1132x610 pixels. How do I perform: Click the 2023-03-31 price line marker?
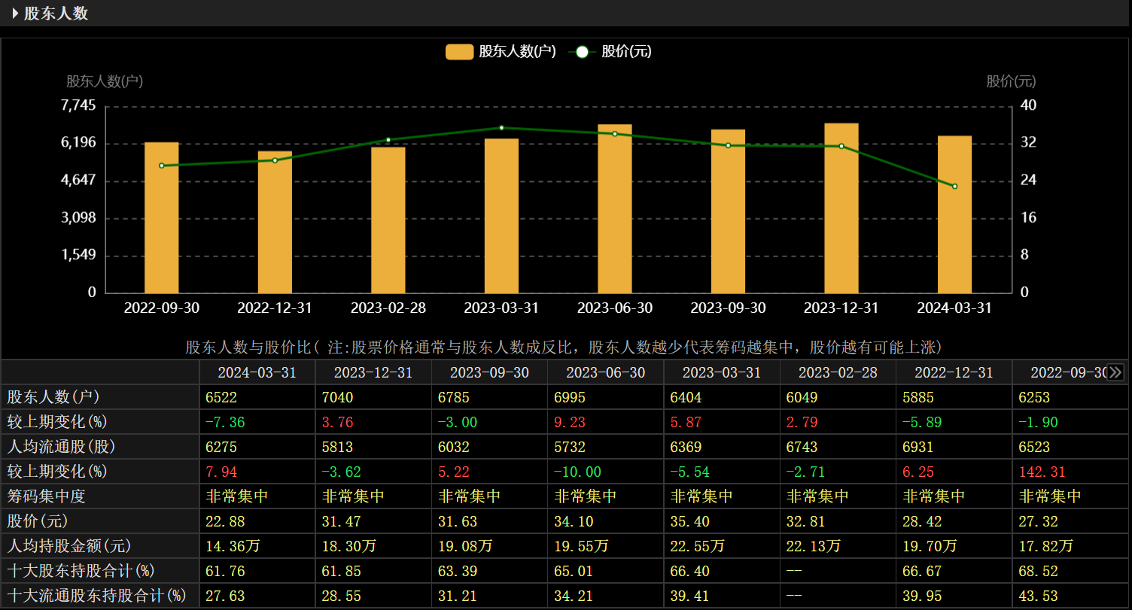(501, 128)
